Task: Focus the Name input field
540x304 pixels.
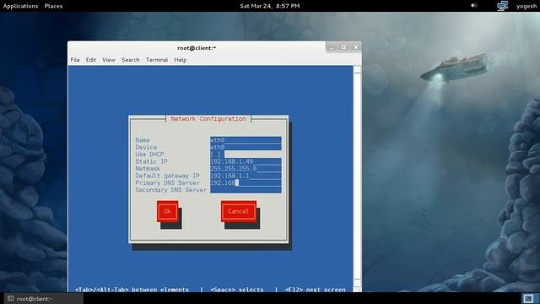Action: point(246,140)
